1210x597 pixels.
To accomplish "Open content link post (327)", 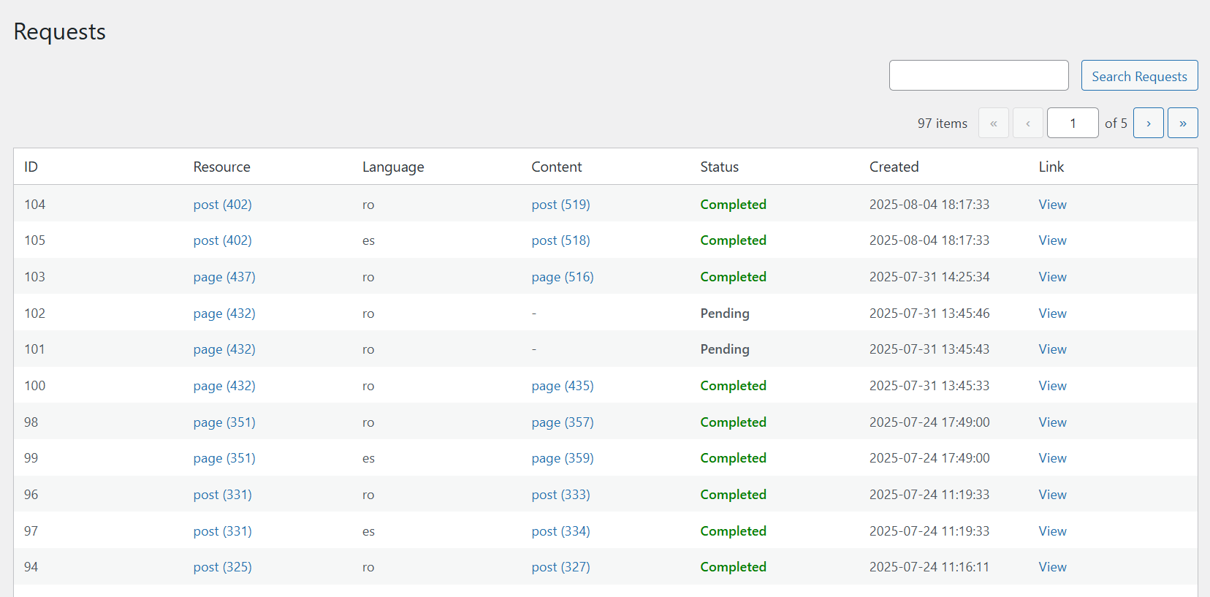I will pos(560,567).
